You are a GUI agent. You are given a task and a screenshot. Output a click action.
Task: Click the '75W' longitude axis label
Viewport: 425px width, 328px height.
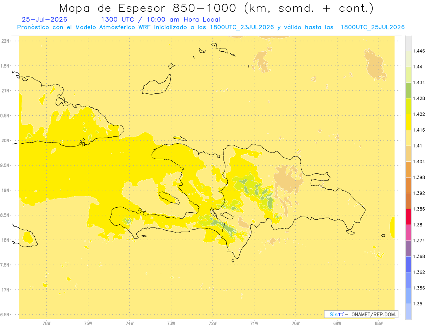pos(88,323)
